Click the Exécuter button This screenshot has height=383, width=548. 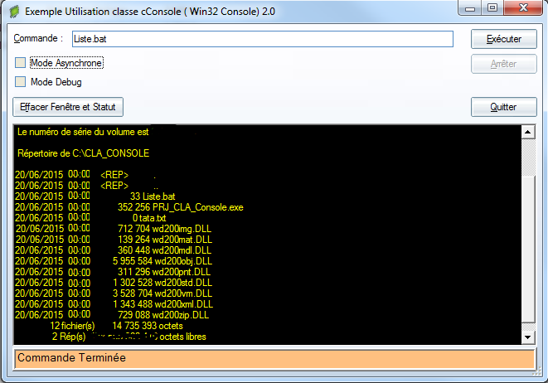click(503, 39)
